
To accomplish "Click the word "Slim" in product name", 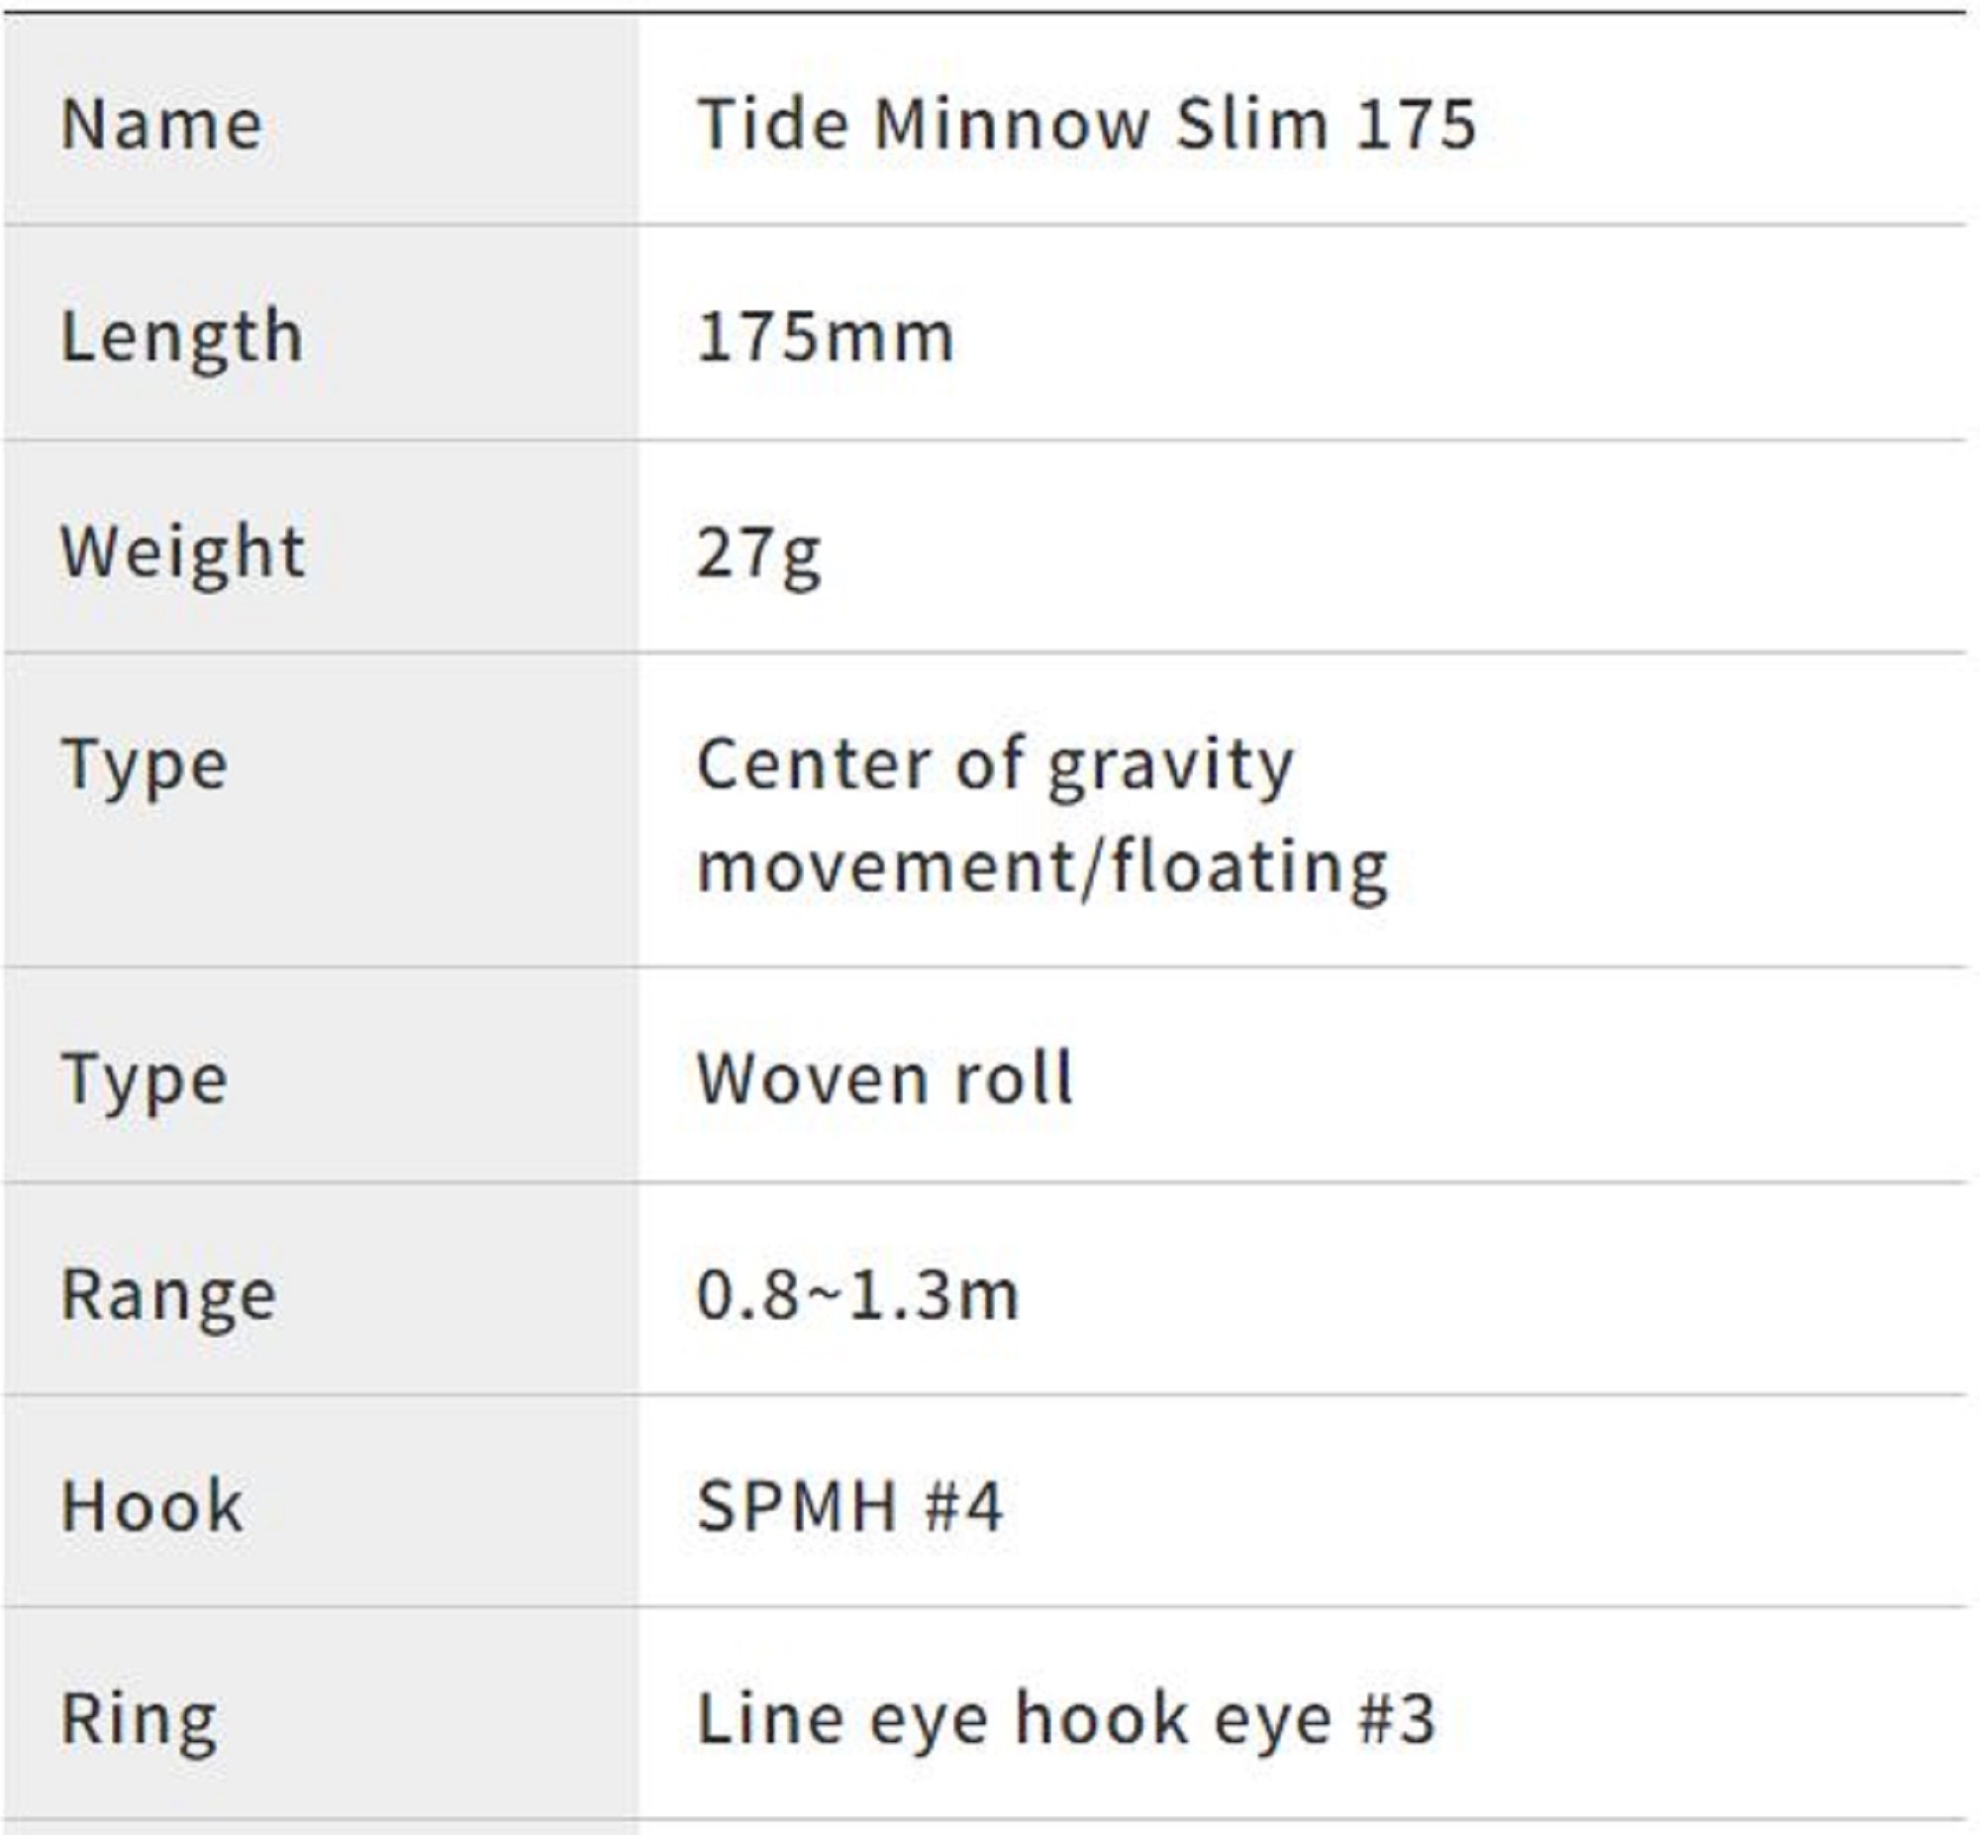I will click(1251, 125).
